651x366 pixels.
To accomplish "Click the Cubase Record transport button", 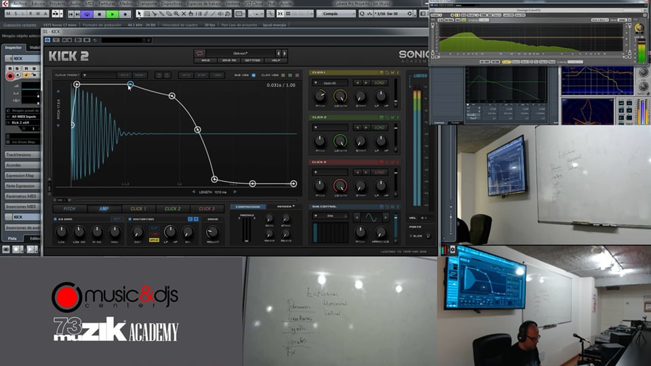I will (x=125, y=14).
